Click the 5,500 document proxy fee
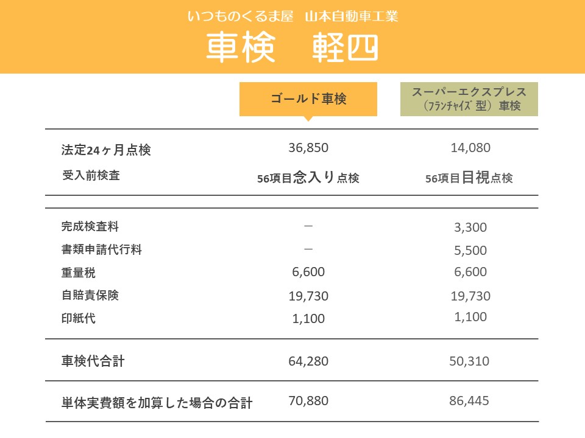Screen dimensions: 585x438 (470, 250)
